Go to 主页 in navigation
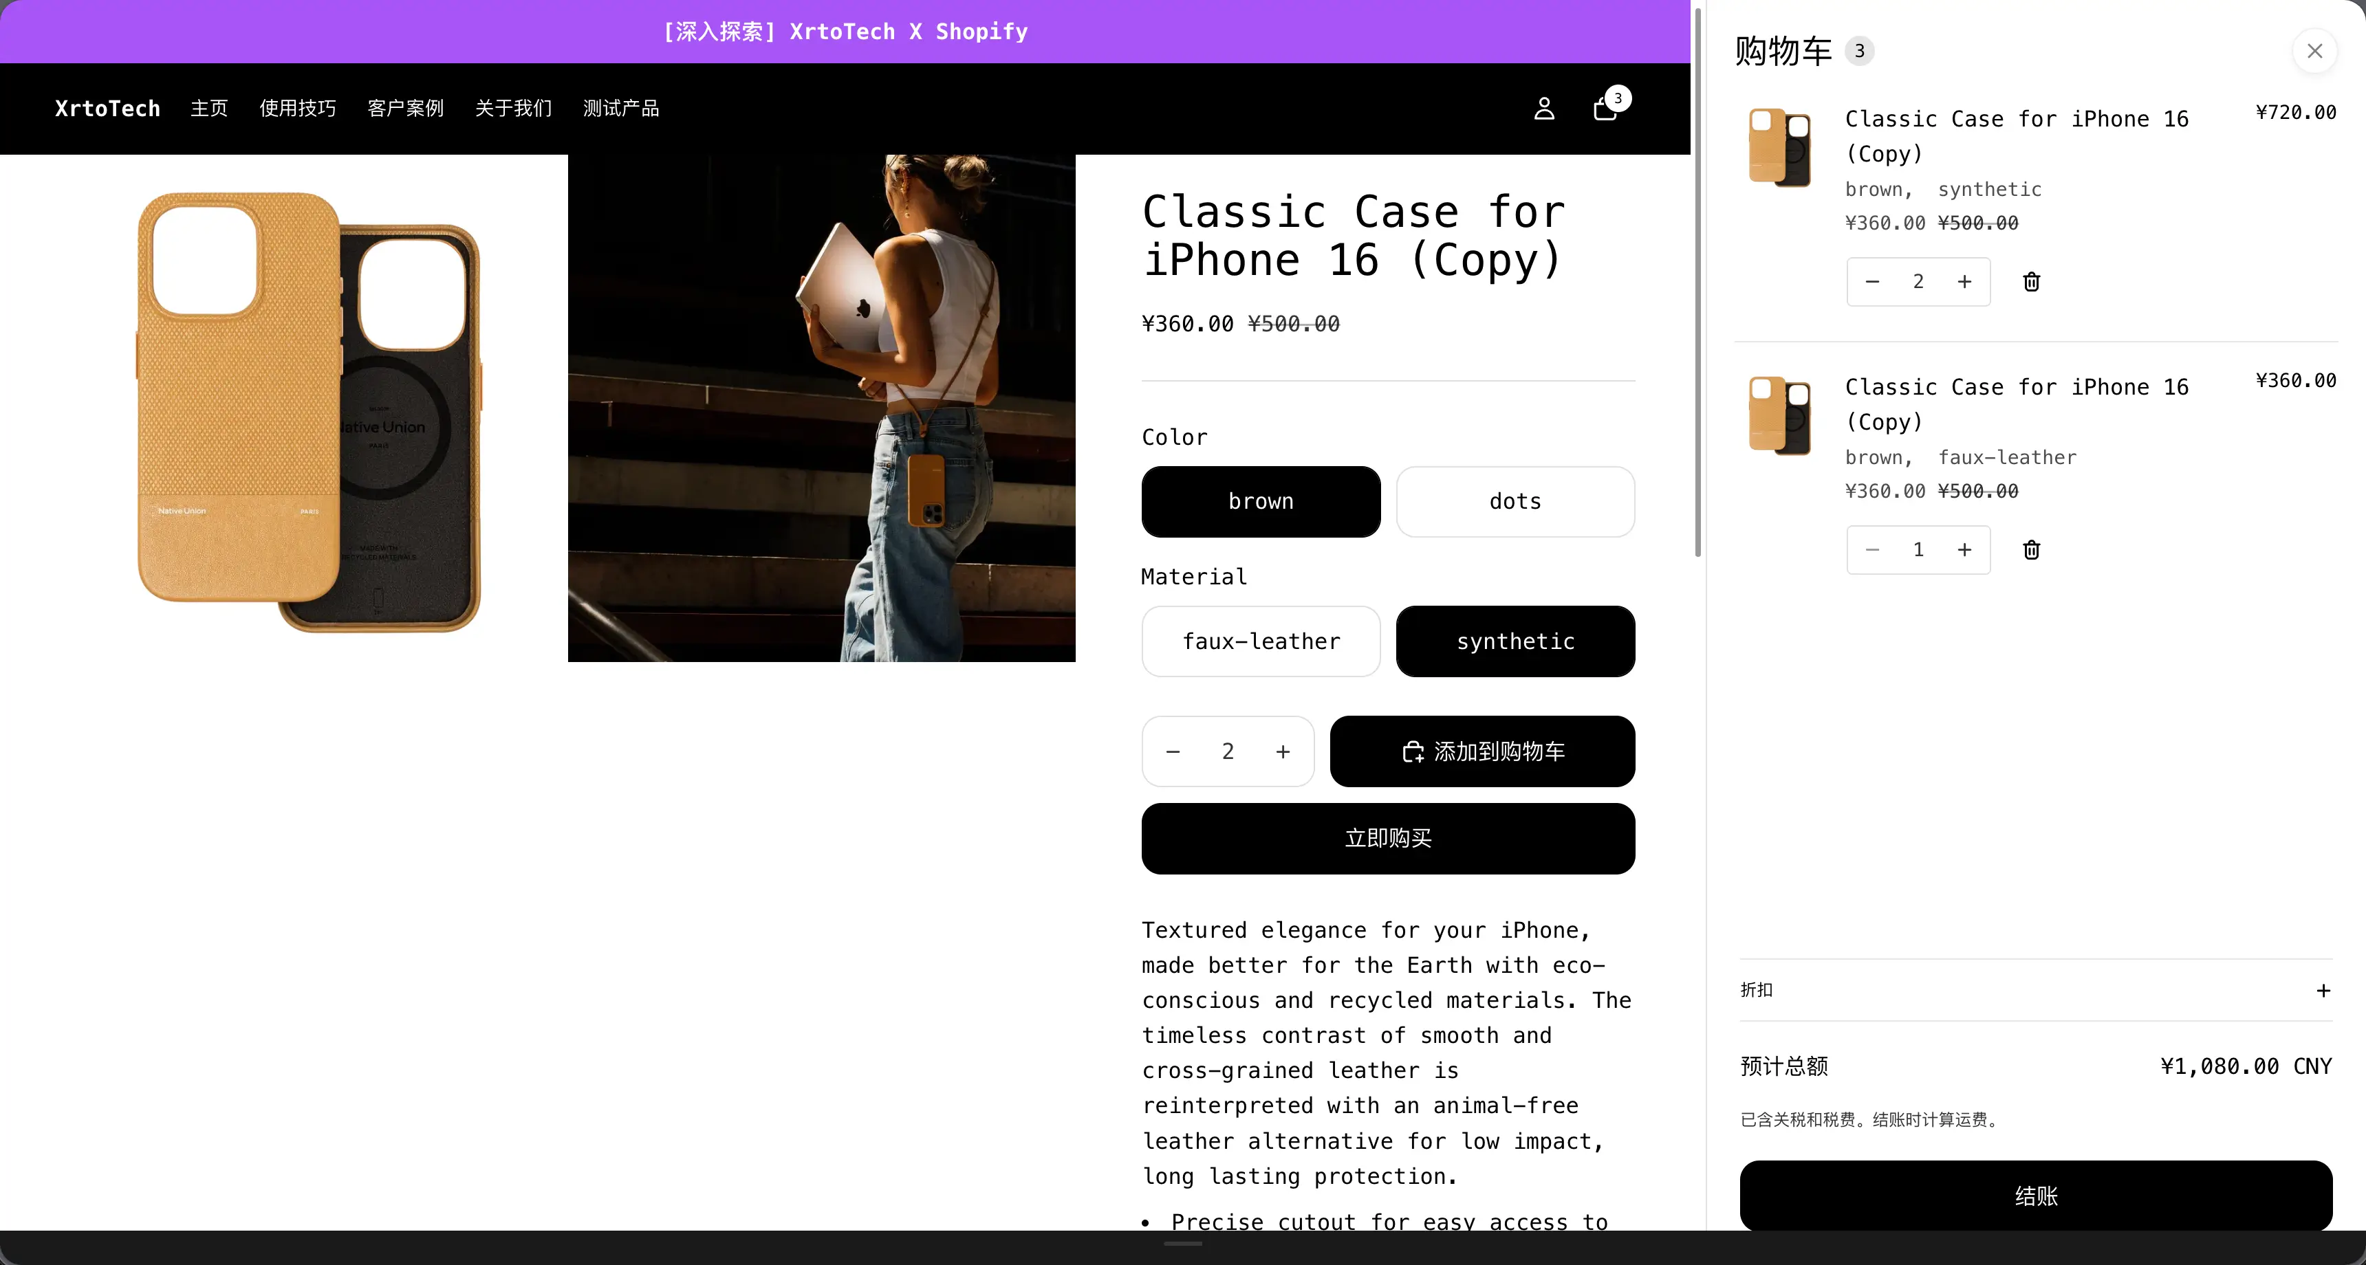 pos(209,109)
